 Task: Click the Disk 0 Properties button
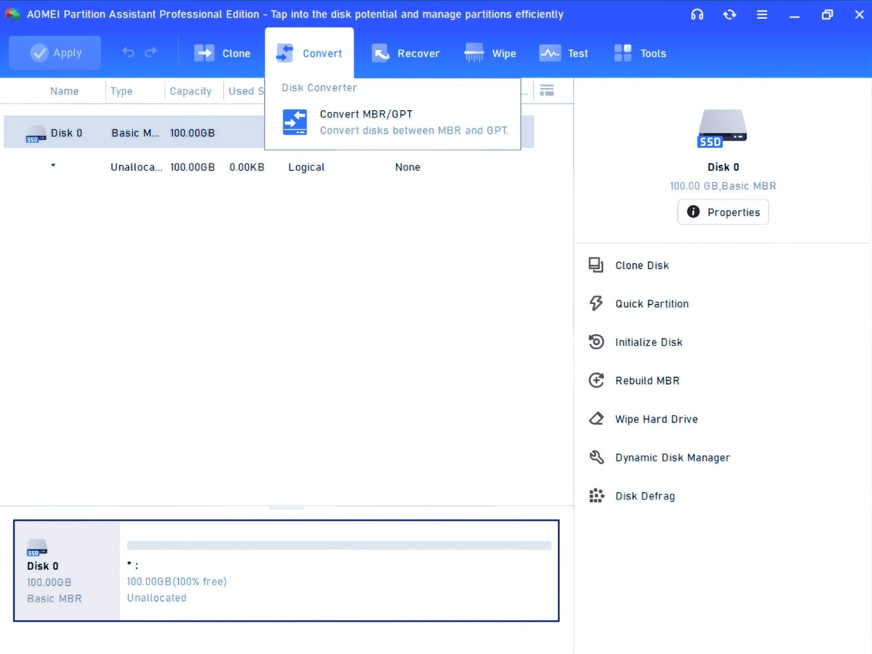(x=723, y=212)
